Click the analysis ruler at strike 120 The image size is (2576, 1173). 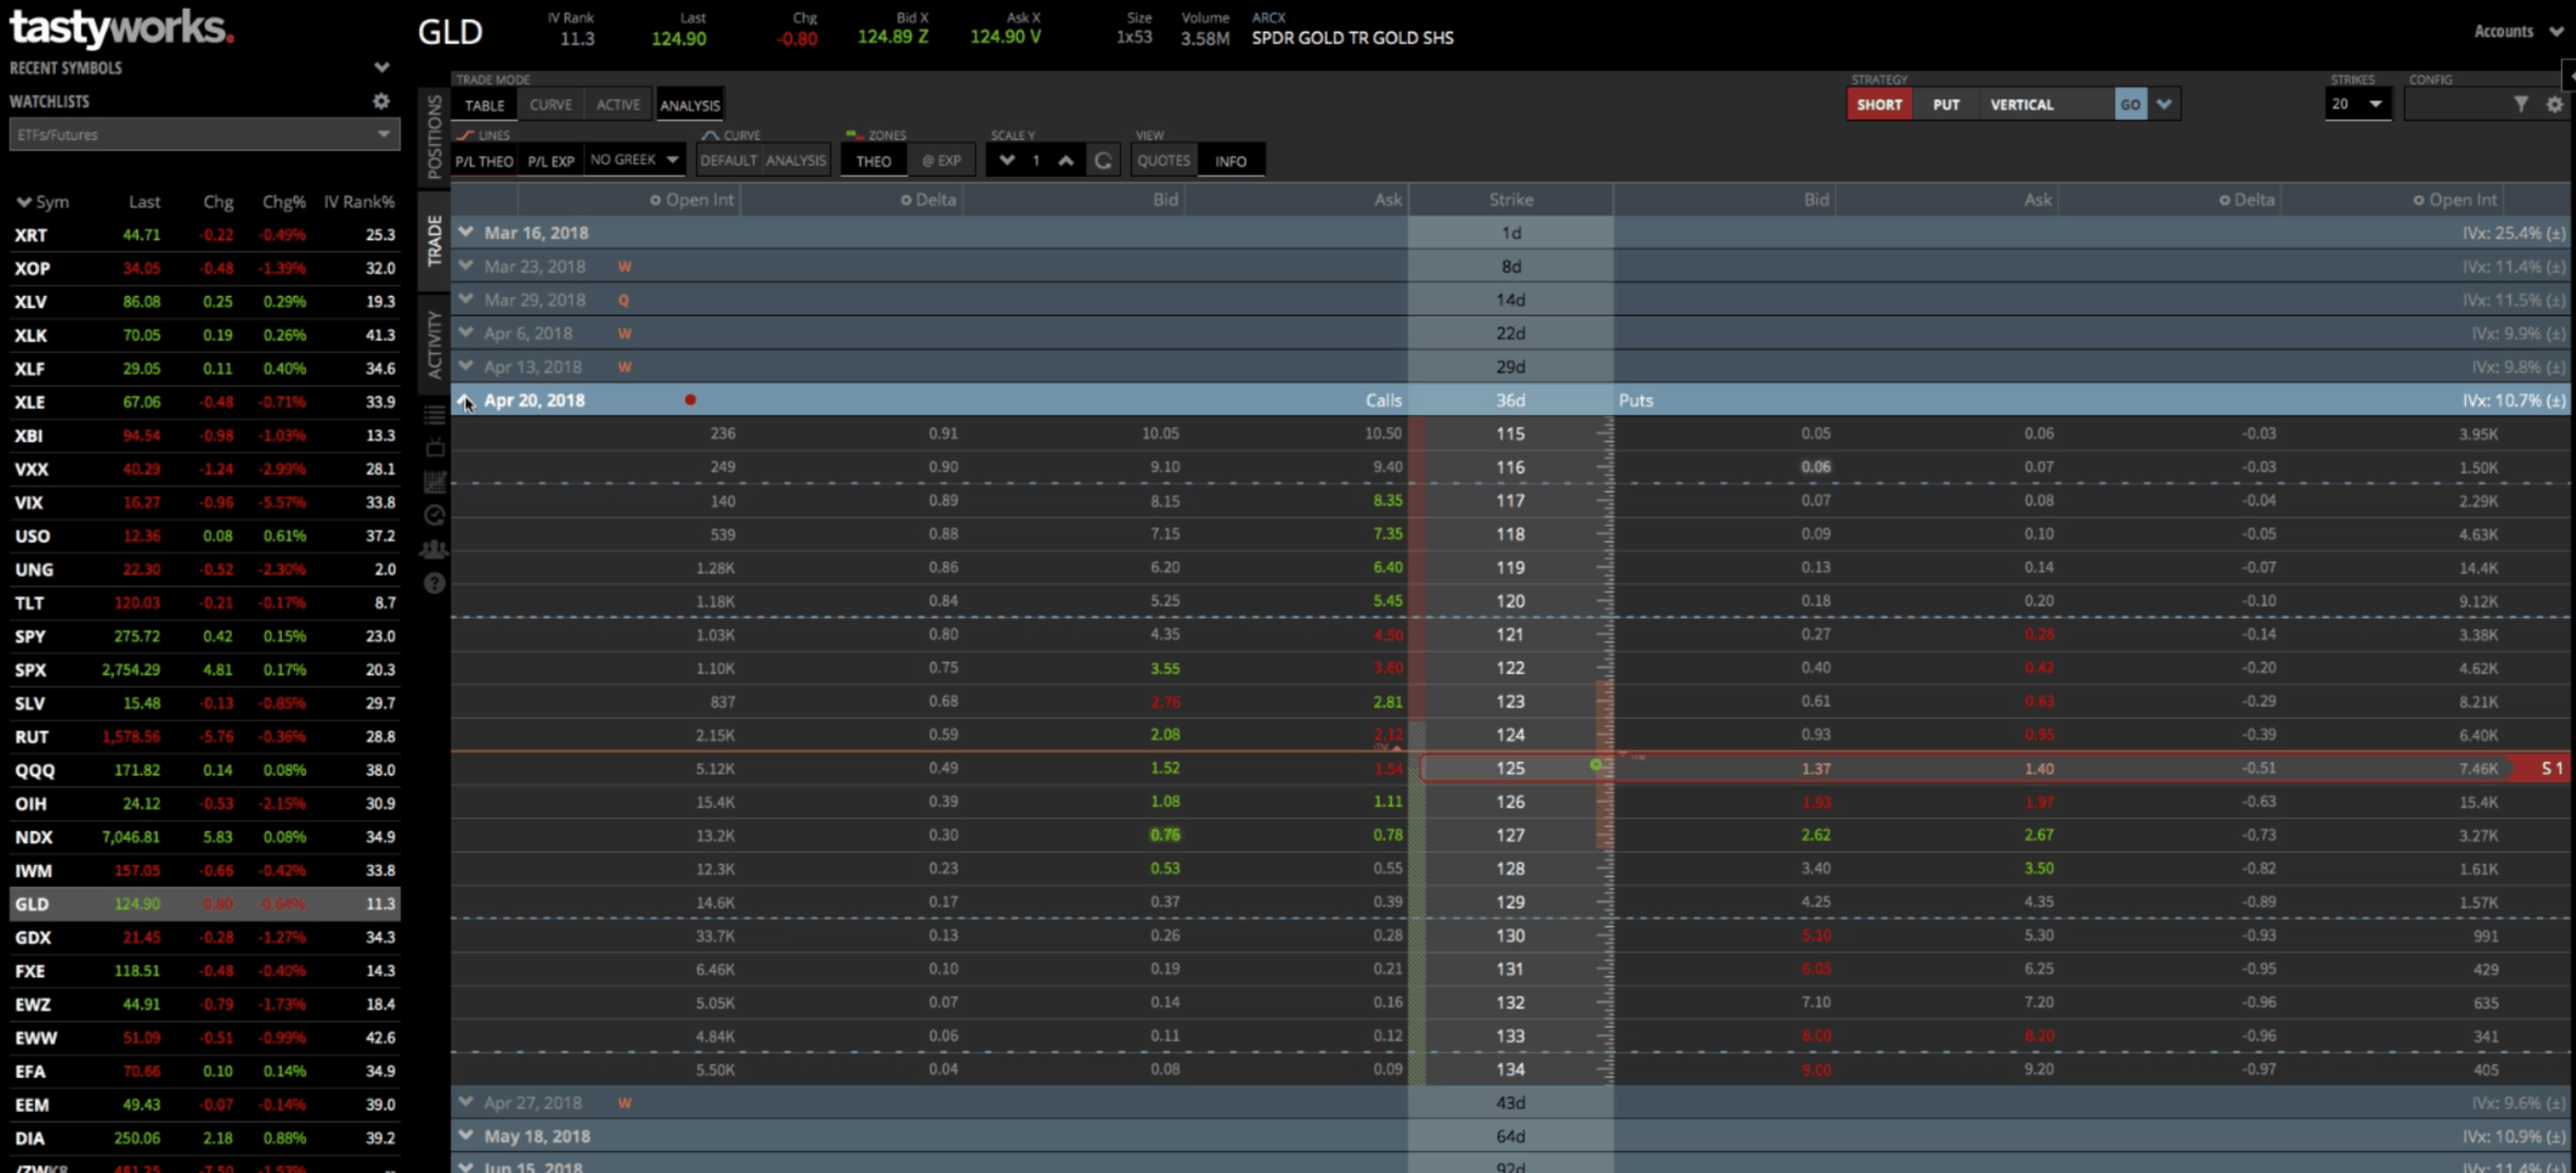tap(1605, 601)
